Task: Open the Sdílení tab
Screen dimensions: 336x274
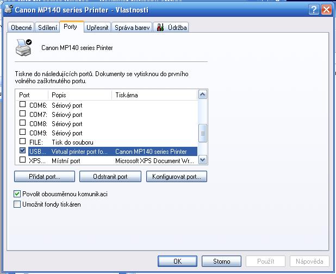Action: click(x=47, y=27)
